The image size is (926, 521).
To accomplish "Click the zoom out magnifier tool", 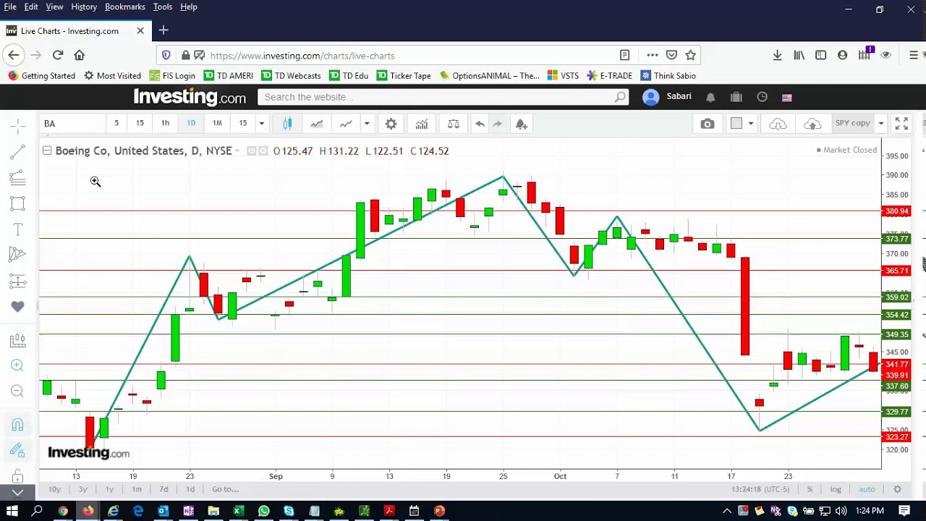I will tap(18, 391).
